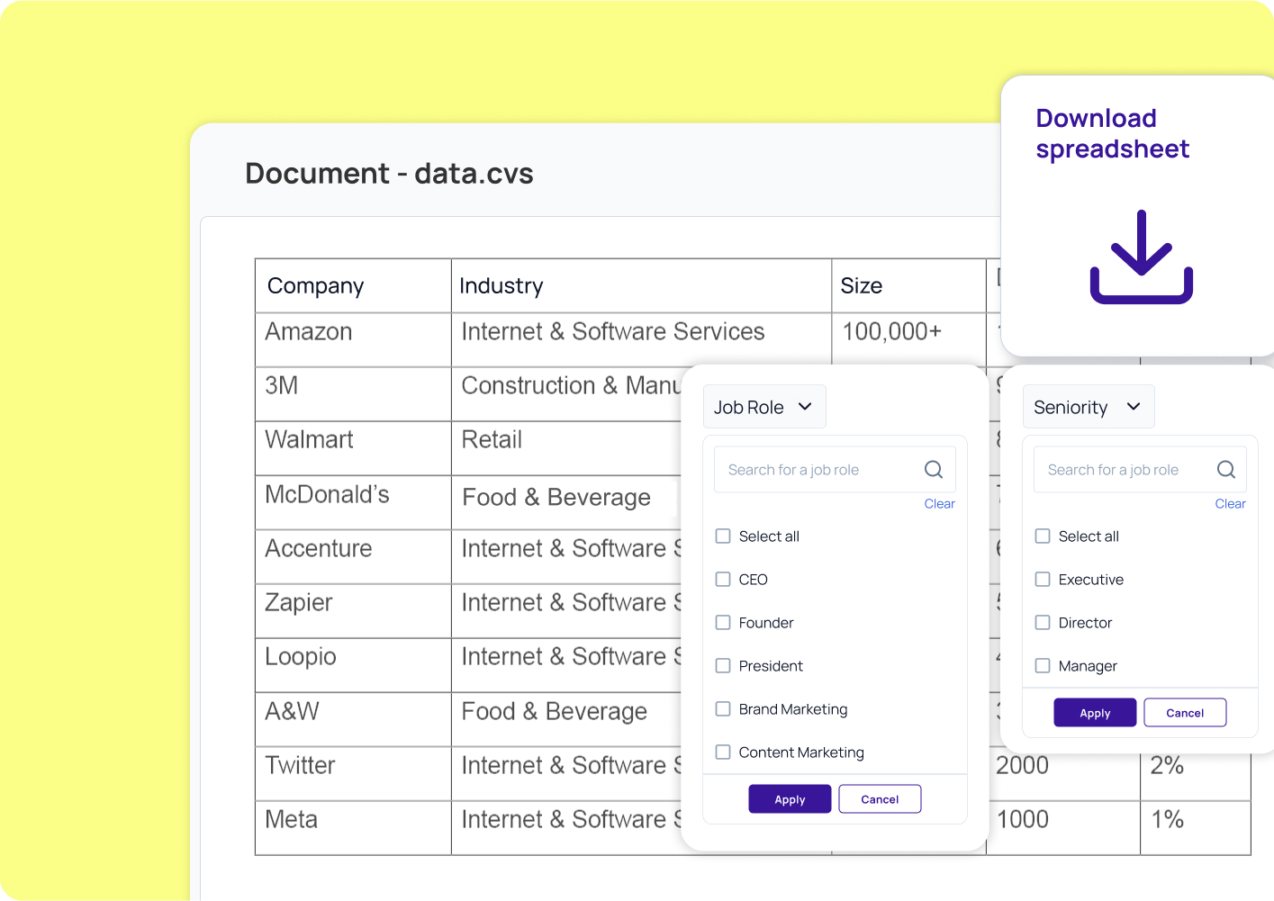
Task: Clear the Seniority search
Action: tap(1230, 504)
